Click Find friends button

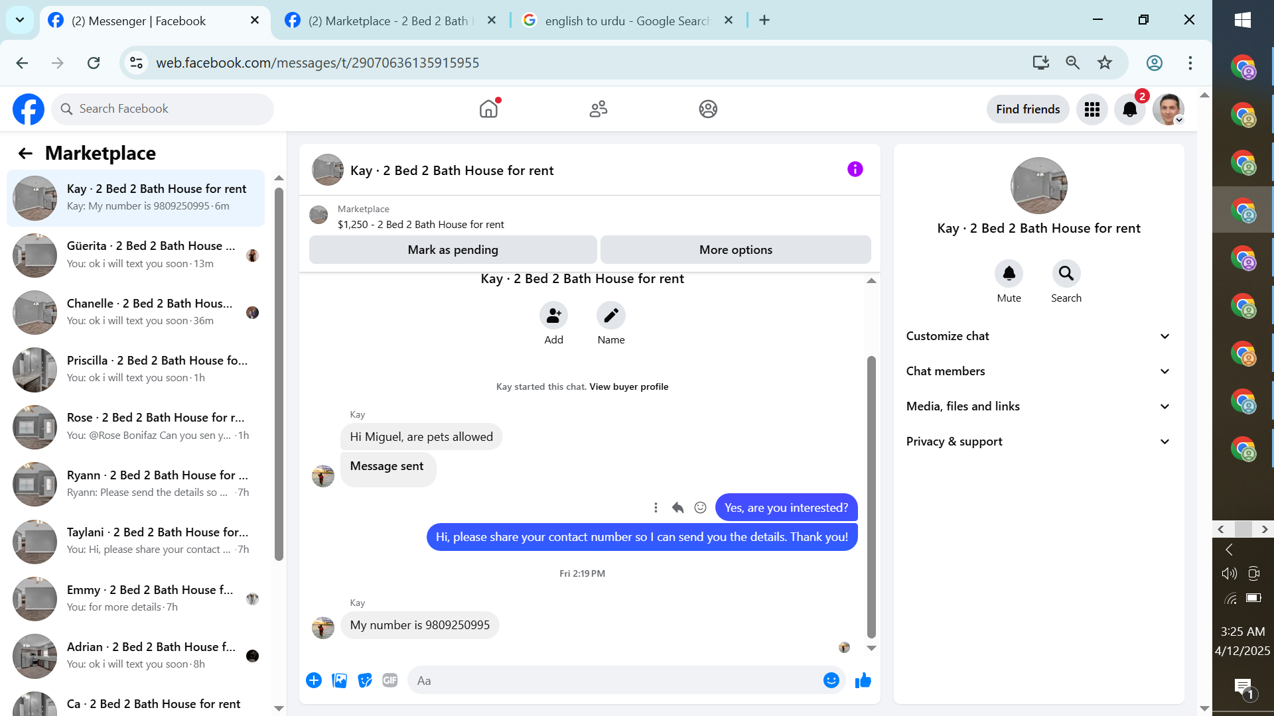click(x=1028, y=109)
